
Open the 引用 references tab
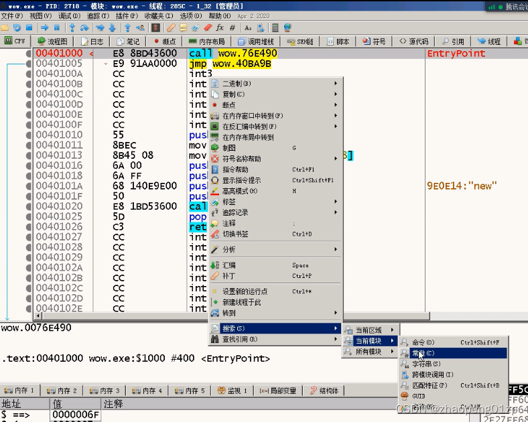453,42
